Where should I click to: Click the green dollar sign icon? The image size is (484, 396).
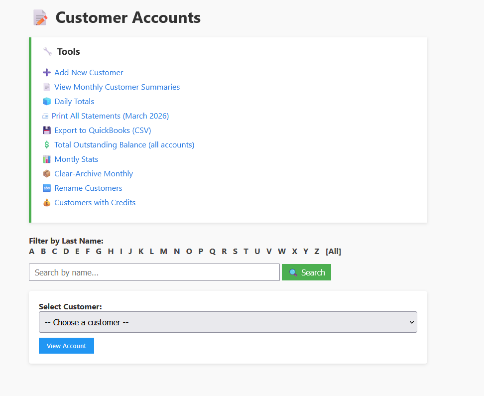(47, 145)
